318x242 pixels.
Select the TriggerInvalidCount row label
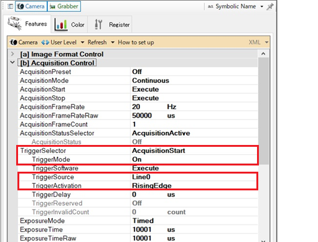(x=60, y=212)
